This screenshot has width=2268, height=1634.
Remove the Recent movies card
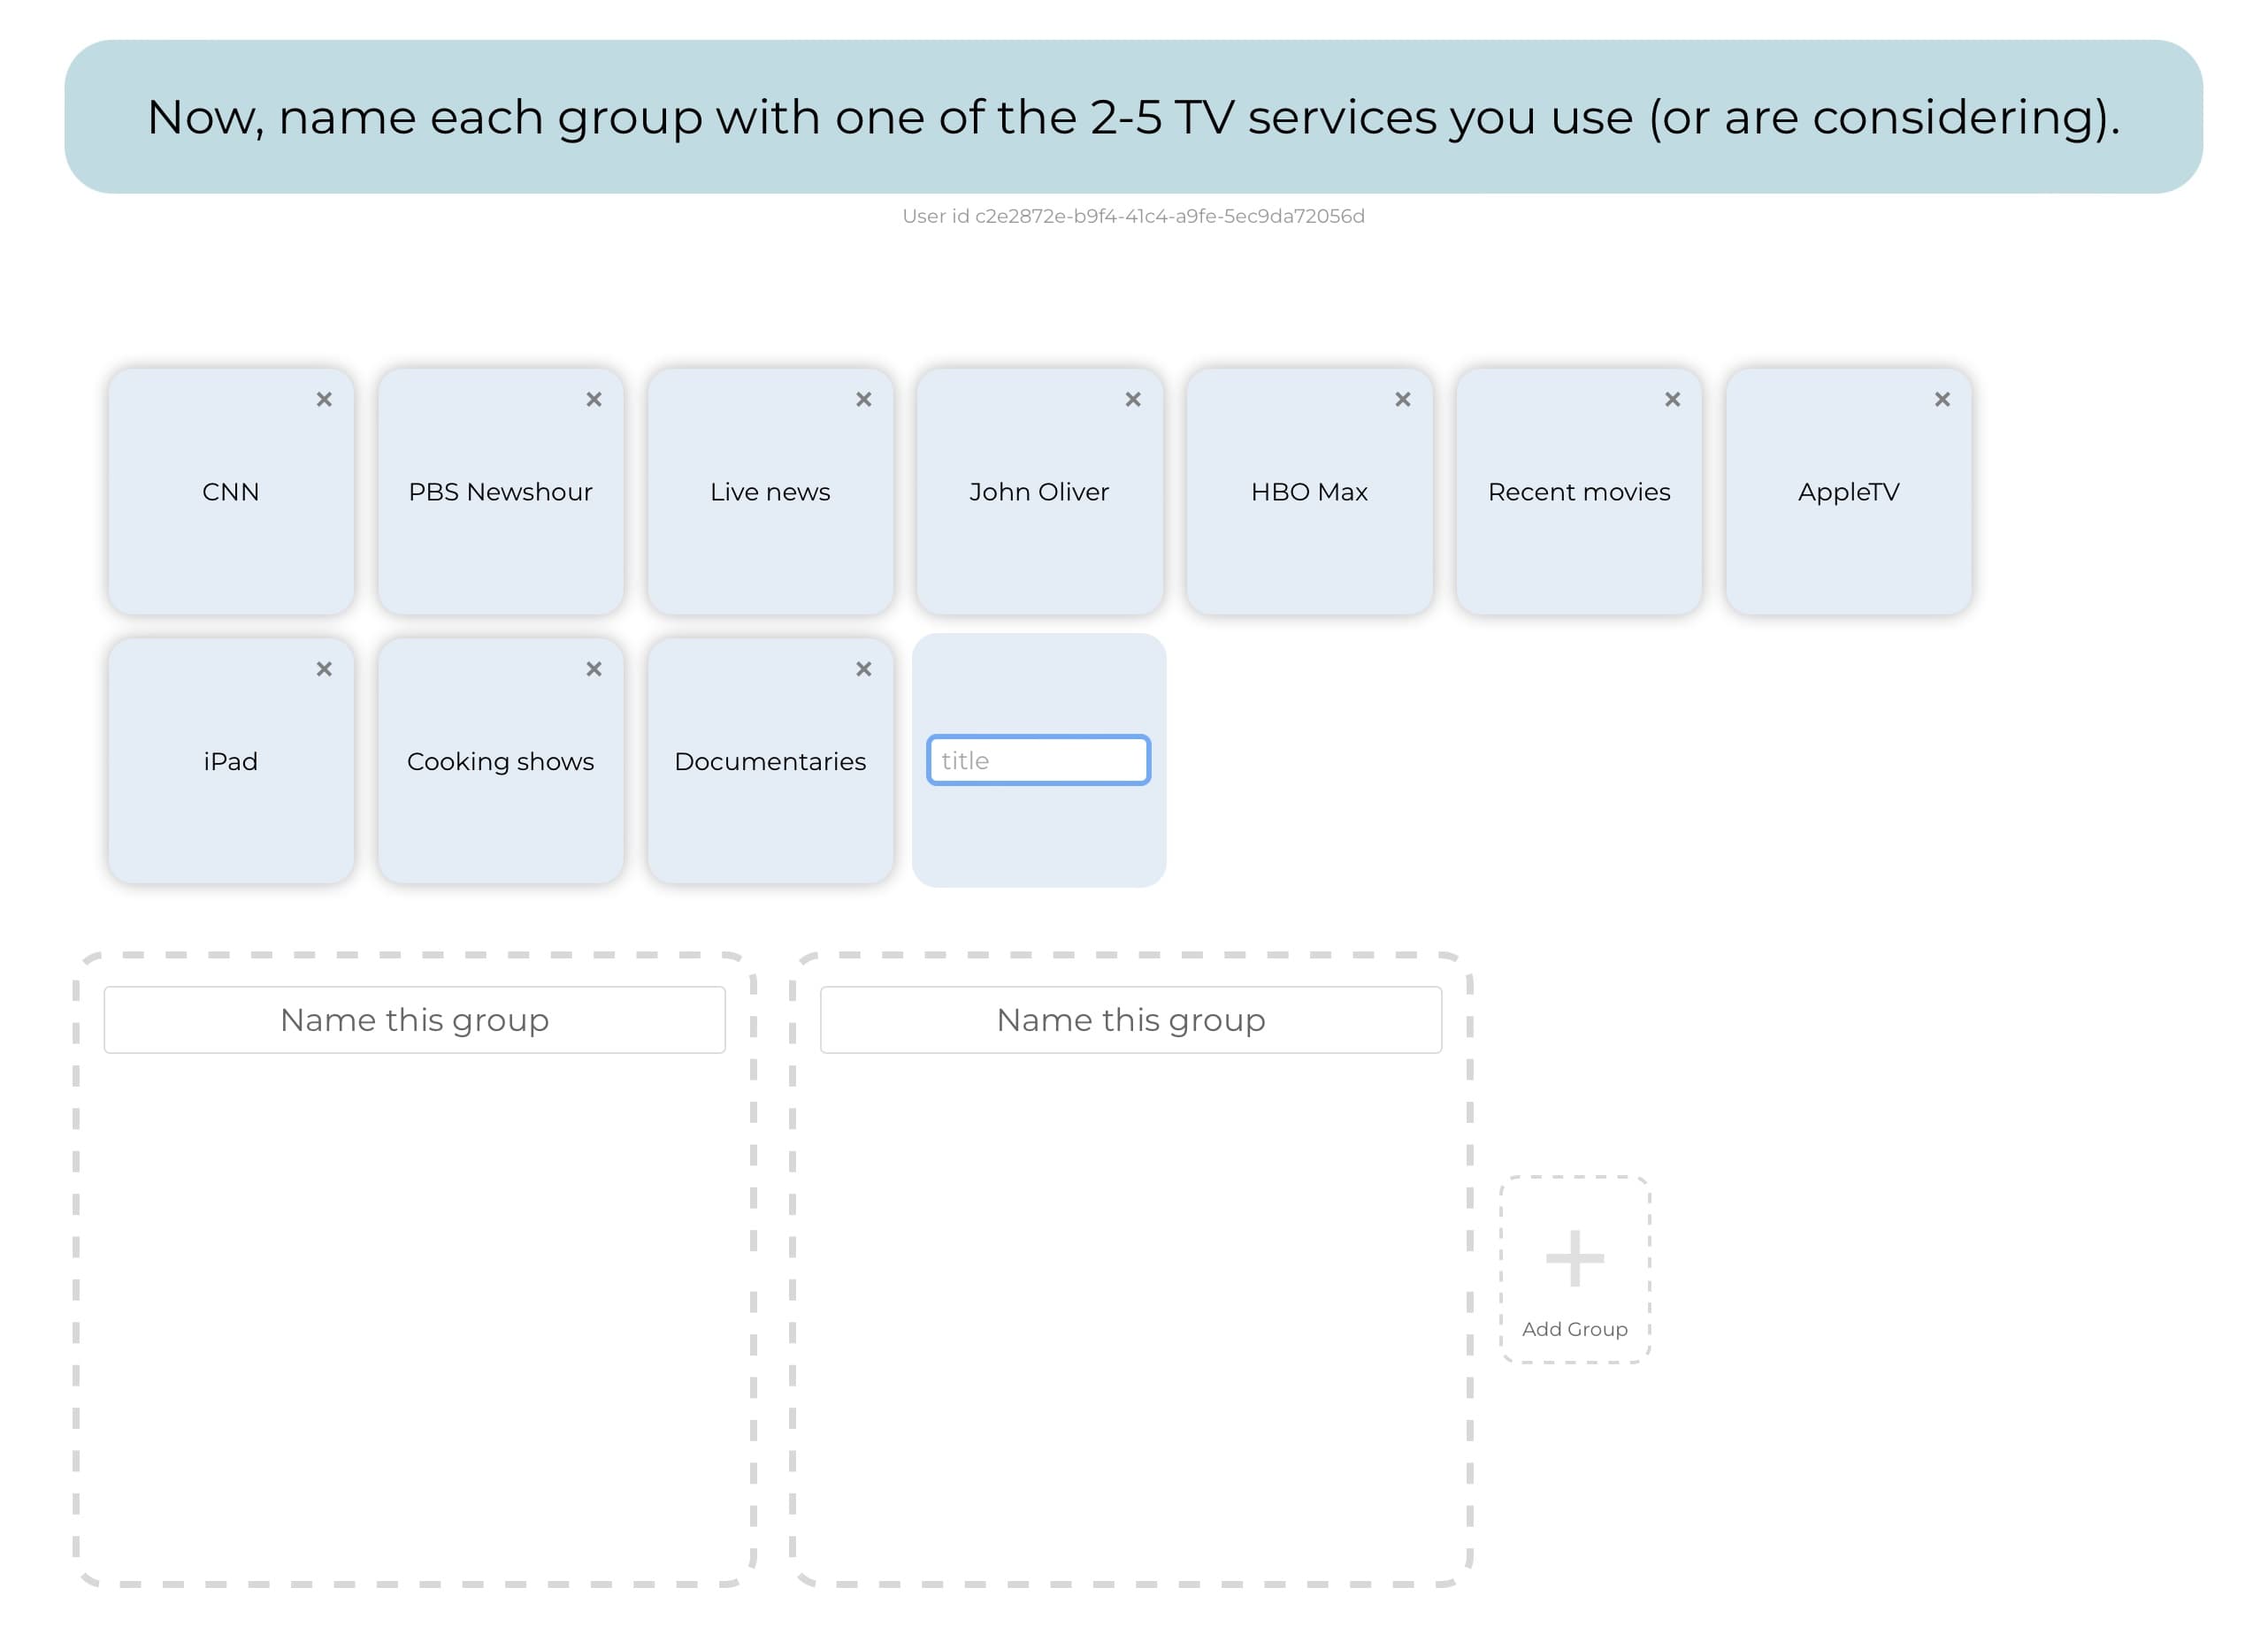(1672, 399)
